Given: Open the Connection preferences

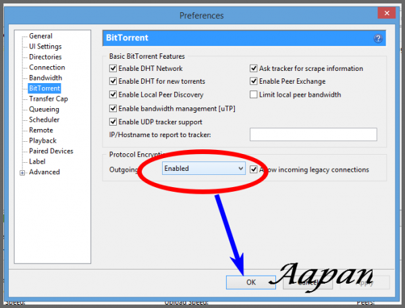Looking at the screenshot, I should [47, 68].
